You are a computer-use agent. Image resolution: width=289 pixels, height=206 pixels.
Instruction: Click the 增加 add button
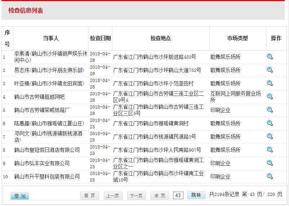[x=20, y=196]
